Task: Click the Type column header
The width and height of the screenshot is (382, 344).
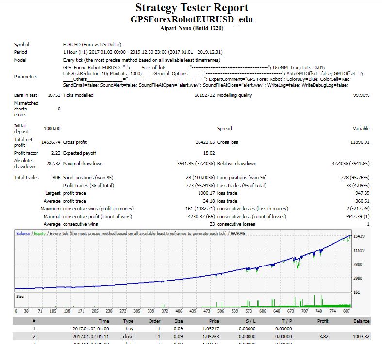Action: point(128,321)
